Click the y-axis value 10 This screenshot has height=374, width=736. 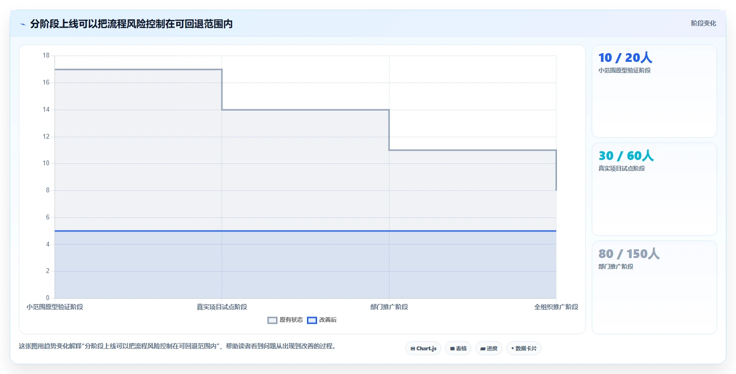pyautogui.click(x=46, y=163)
